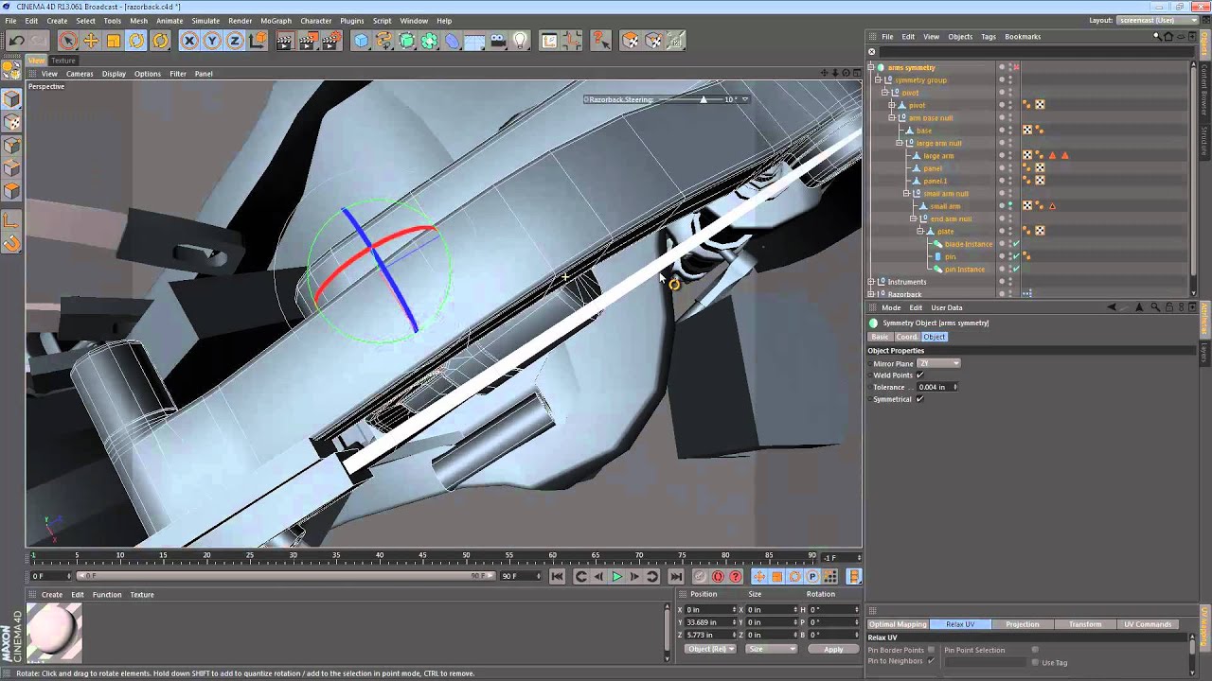Screen dimensions: 1212x681
Task: Toggle the Y axis lock
Action: coord(212,41)
